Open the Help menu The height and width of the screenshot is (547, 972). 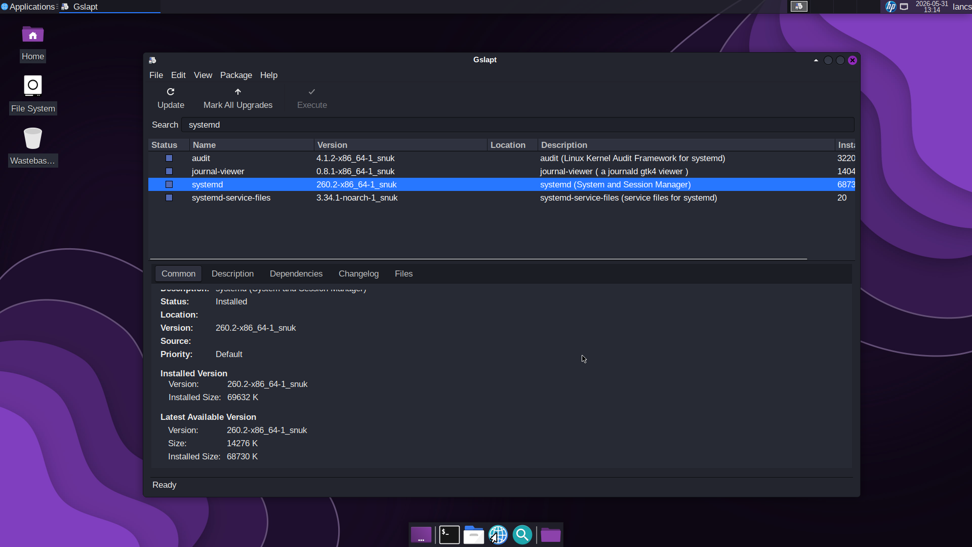[x=269, y=75]
